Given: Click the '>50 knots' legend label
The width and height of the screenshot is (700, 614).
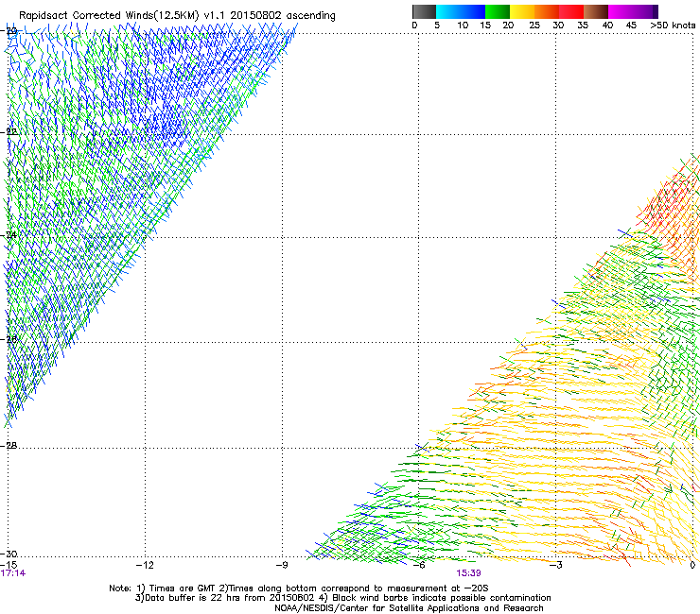Looking at the screenshot, I should [x=673, y=26].
